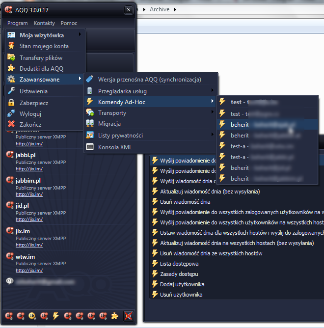Expand Komendy Ad-Hoc submenu

click(x=150, y=102)
